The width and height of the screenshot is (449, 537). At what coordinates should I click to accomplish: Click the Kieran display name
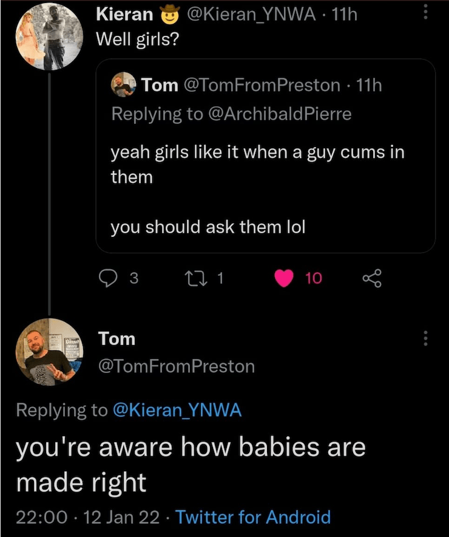pyautogui.click(x=125, y=14)
